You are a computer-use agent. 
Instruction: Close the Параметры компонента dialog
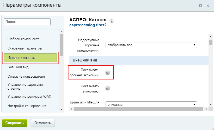pyautogui.click(x=208, y=5)
